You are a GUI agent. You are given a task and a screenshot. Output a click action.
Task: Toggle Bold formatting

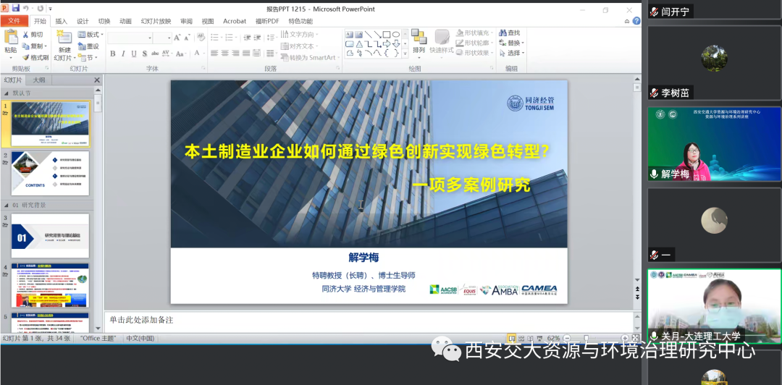(x=112, y=54)
